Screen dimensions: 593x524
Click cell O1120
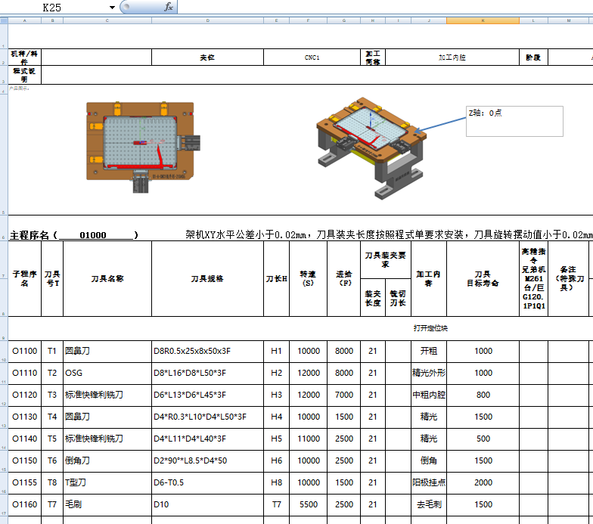pyautogui.click(x=24, y=395)
